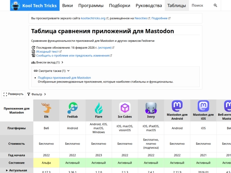The width and height of the screenshot is (231, 173).
Task: Open Подборка приложений для Mastodon link
Action: 64,77
